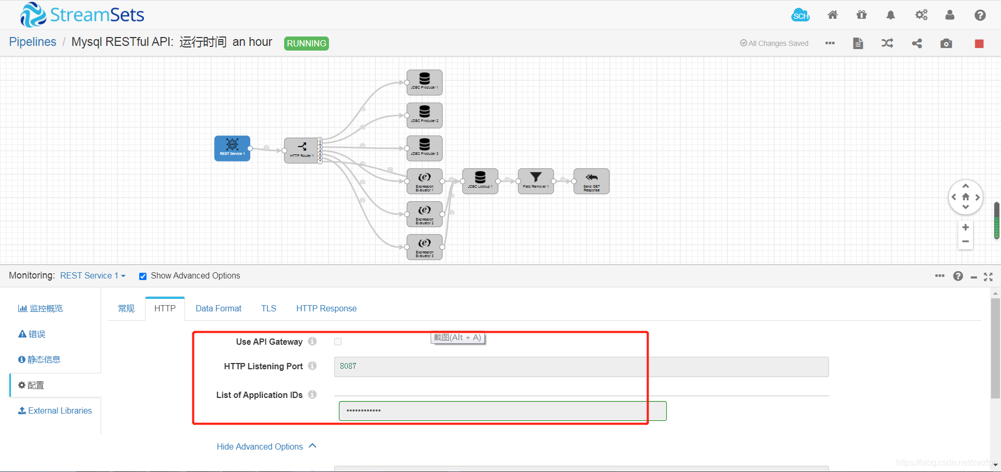Click the camera snapshot icon
Screen dimensions: 1001x472
(946, 43)
